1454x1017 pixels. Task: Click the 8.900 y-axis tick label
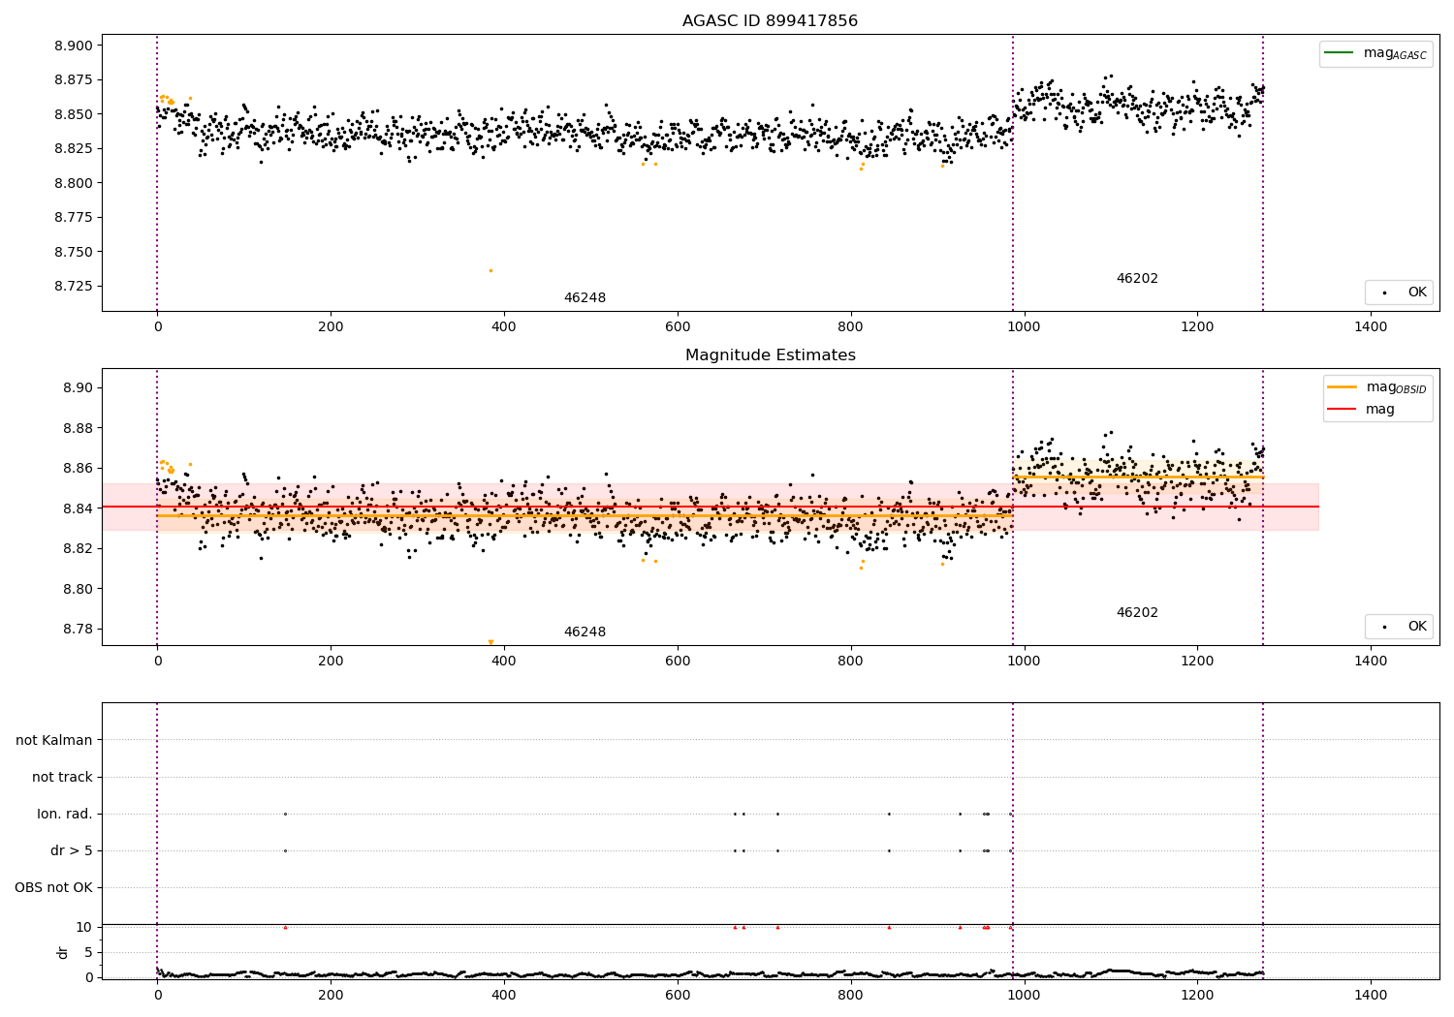click(x=73, y=46)
